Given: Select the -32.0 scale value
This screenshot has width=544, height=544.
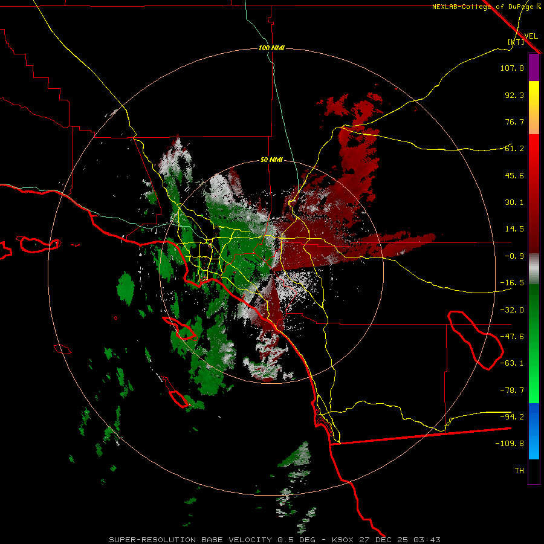Looking at the screenshot, I should click(512, 310).
